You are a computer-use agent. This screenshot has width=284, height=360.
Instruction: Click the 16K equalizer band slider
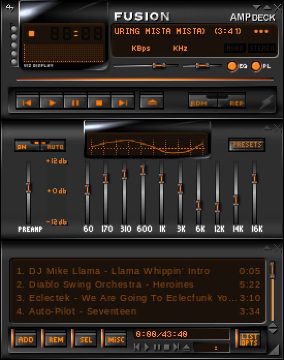[x=255, y=178]
